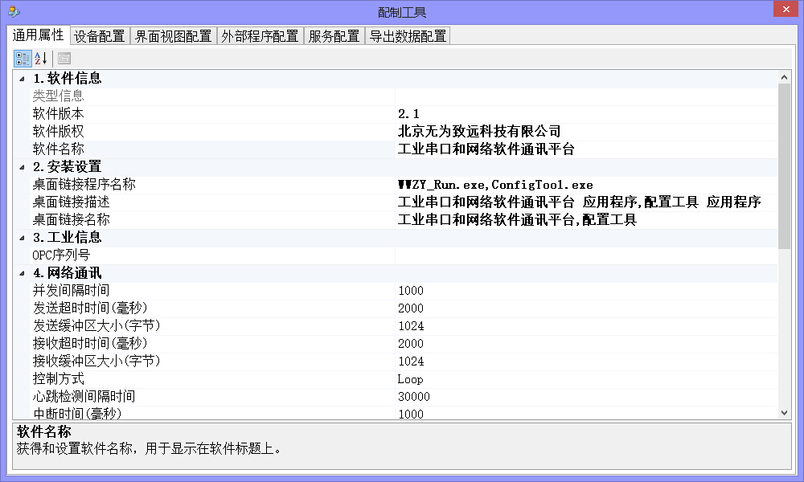Close the 配制工具 window
Viewport: 804px width, 482px height.
[786, 9]
